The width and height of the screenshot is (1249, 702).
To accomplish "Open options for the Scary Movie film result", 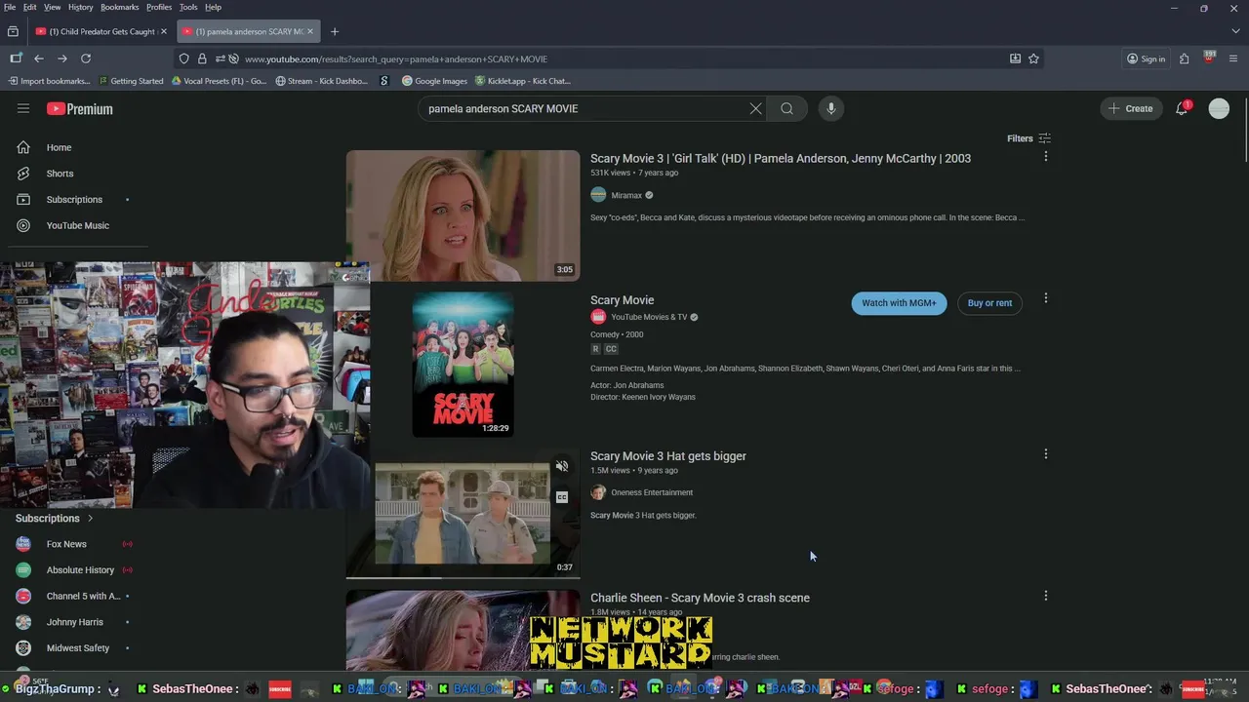I will (x=1046, y=298).
